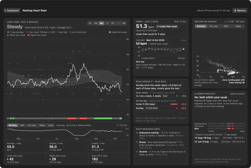The height and width of the screenshot is (168, 251).
Task: Click '3+ runs a week, 4 weeks' row
Action: pyautogui.click(x=161, y=96)
